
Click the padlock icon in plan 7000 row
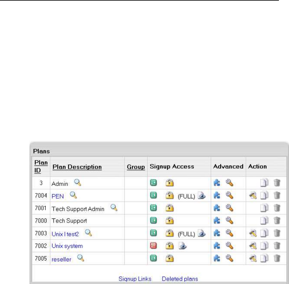click(170, 220)
